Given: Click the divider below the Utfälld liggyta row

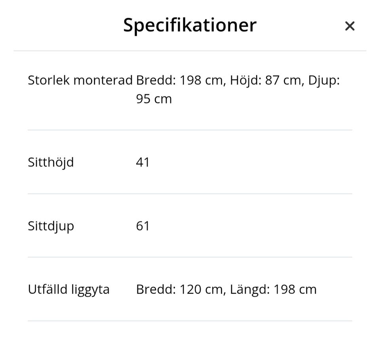Looking at the screenshot, I should pos(190,321).
